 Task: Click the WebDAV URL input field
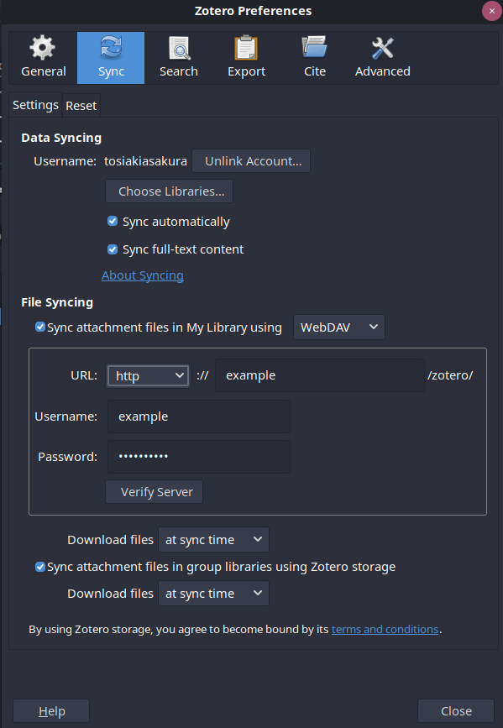tap(320, 375)
